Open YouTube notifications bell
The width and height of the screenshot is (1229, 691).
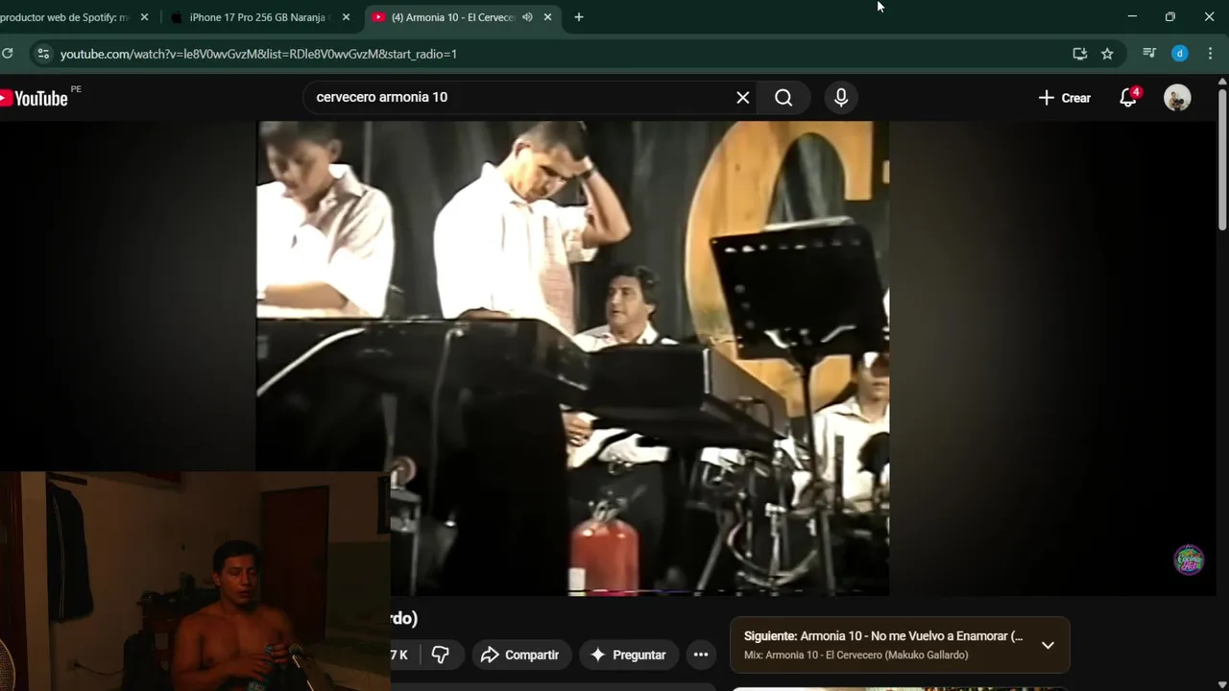tap(1128, 98)
